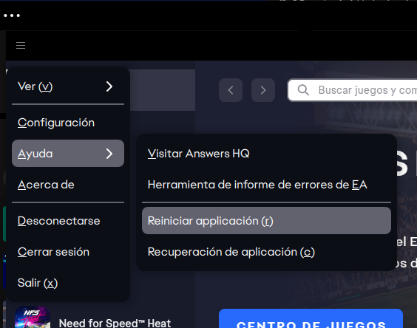Go forward with the right arrow button
Viewport: 417px width, 328px height.
pyautogui.click(x=263, y=90)
